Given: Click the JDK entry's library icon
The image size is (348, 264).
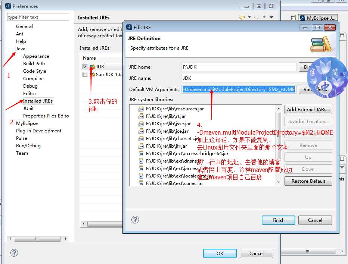Looking at the screenshot, I should click(92, 66).
